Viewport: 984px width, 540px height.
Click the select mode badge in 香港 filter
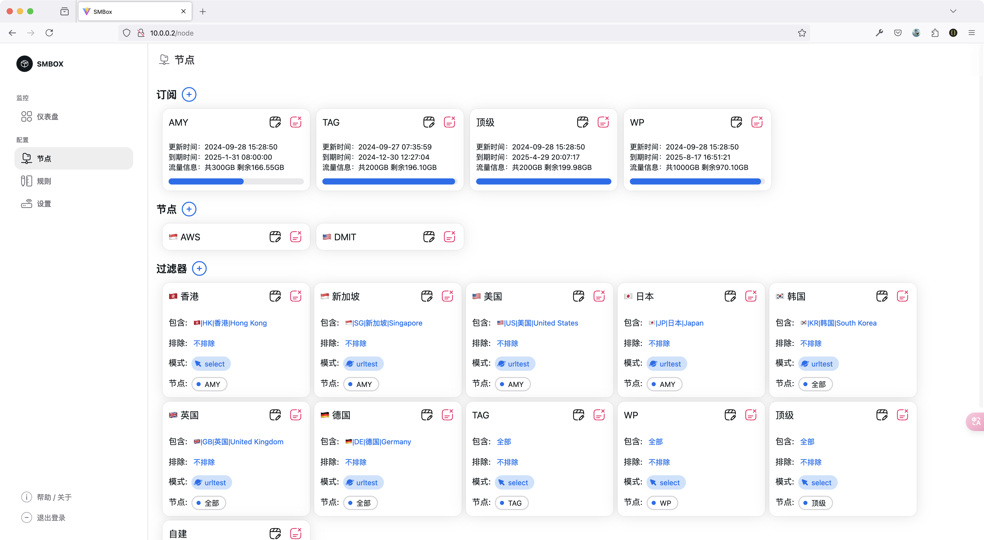[211, 364]
